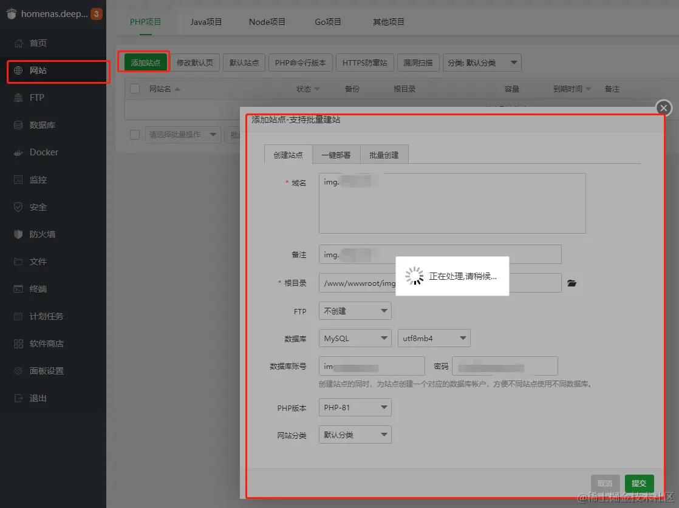The image size is (679, 508).
Task: Switch to the Node项目 tab
Action: (x=267, y=22)
